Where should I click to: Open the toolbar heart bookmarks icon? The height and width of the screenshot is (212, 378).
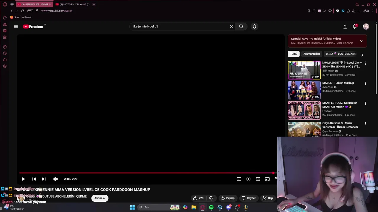click(x=330, y=11)
